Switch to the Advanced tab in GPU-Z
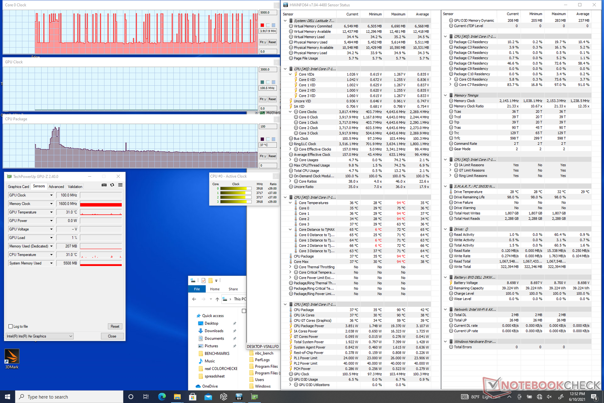 point(56,187)
